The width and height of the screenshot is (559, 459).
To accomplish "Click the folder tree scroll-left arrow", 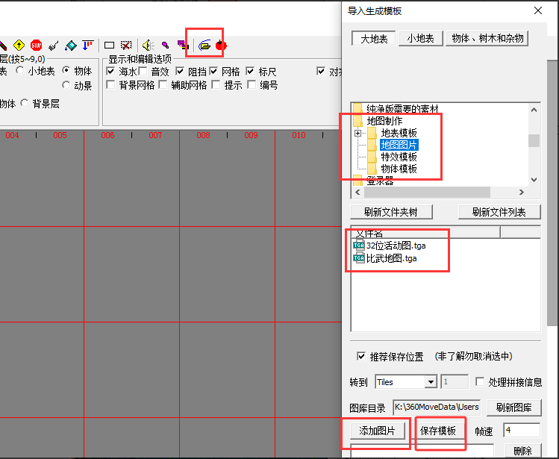I will (x=358, y=193).
